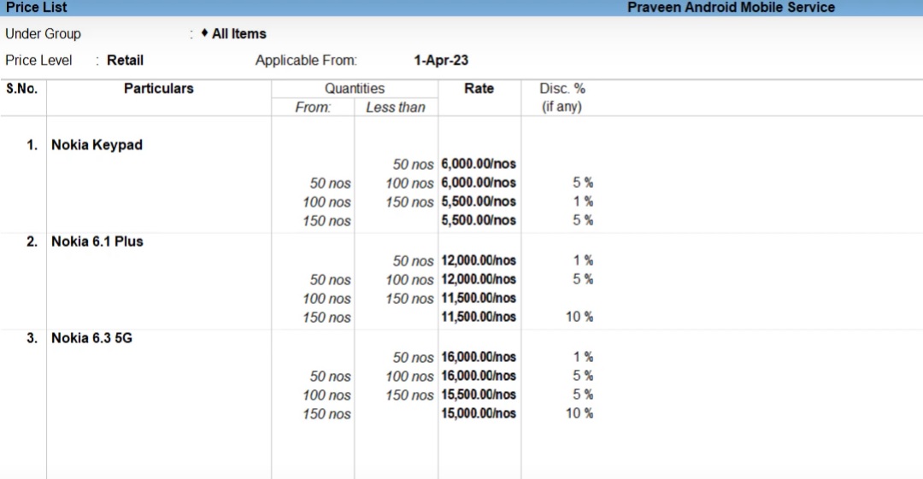Click Nokia Keypad 5,500.00/nos rate from 150 nos
The width and height of the screenshot is (923, 479).
[479, 220]
